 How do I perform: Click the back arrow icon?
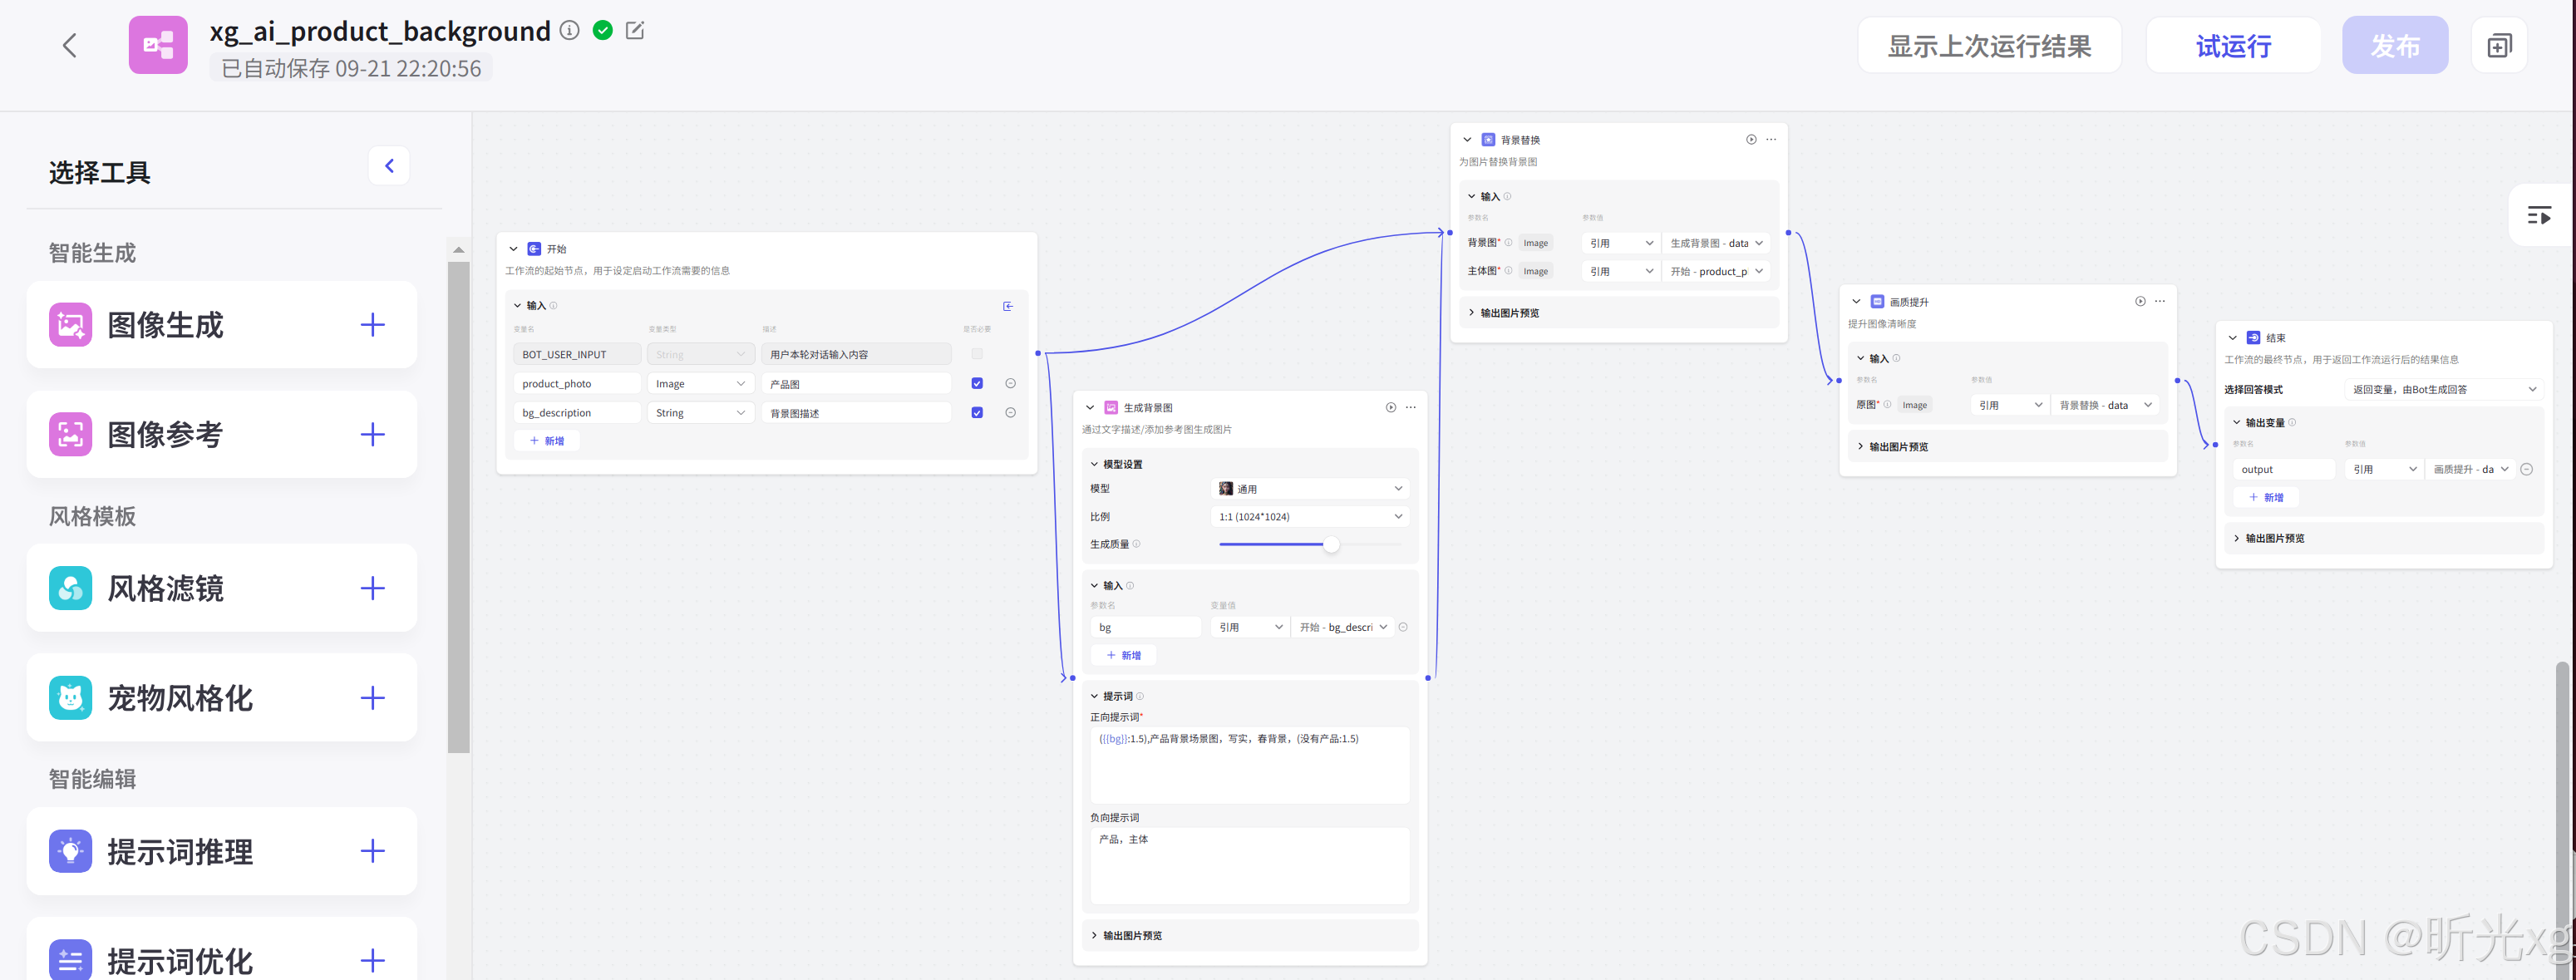(x=69, y=45)
